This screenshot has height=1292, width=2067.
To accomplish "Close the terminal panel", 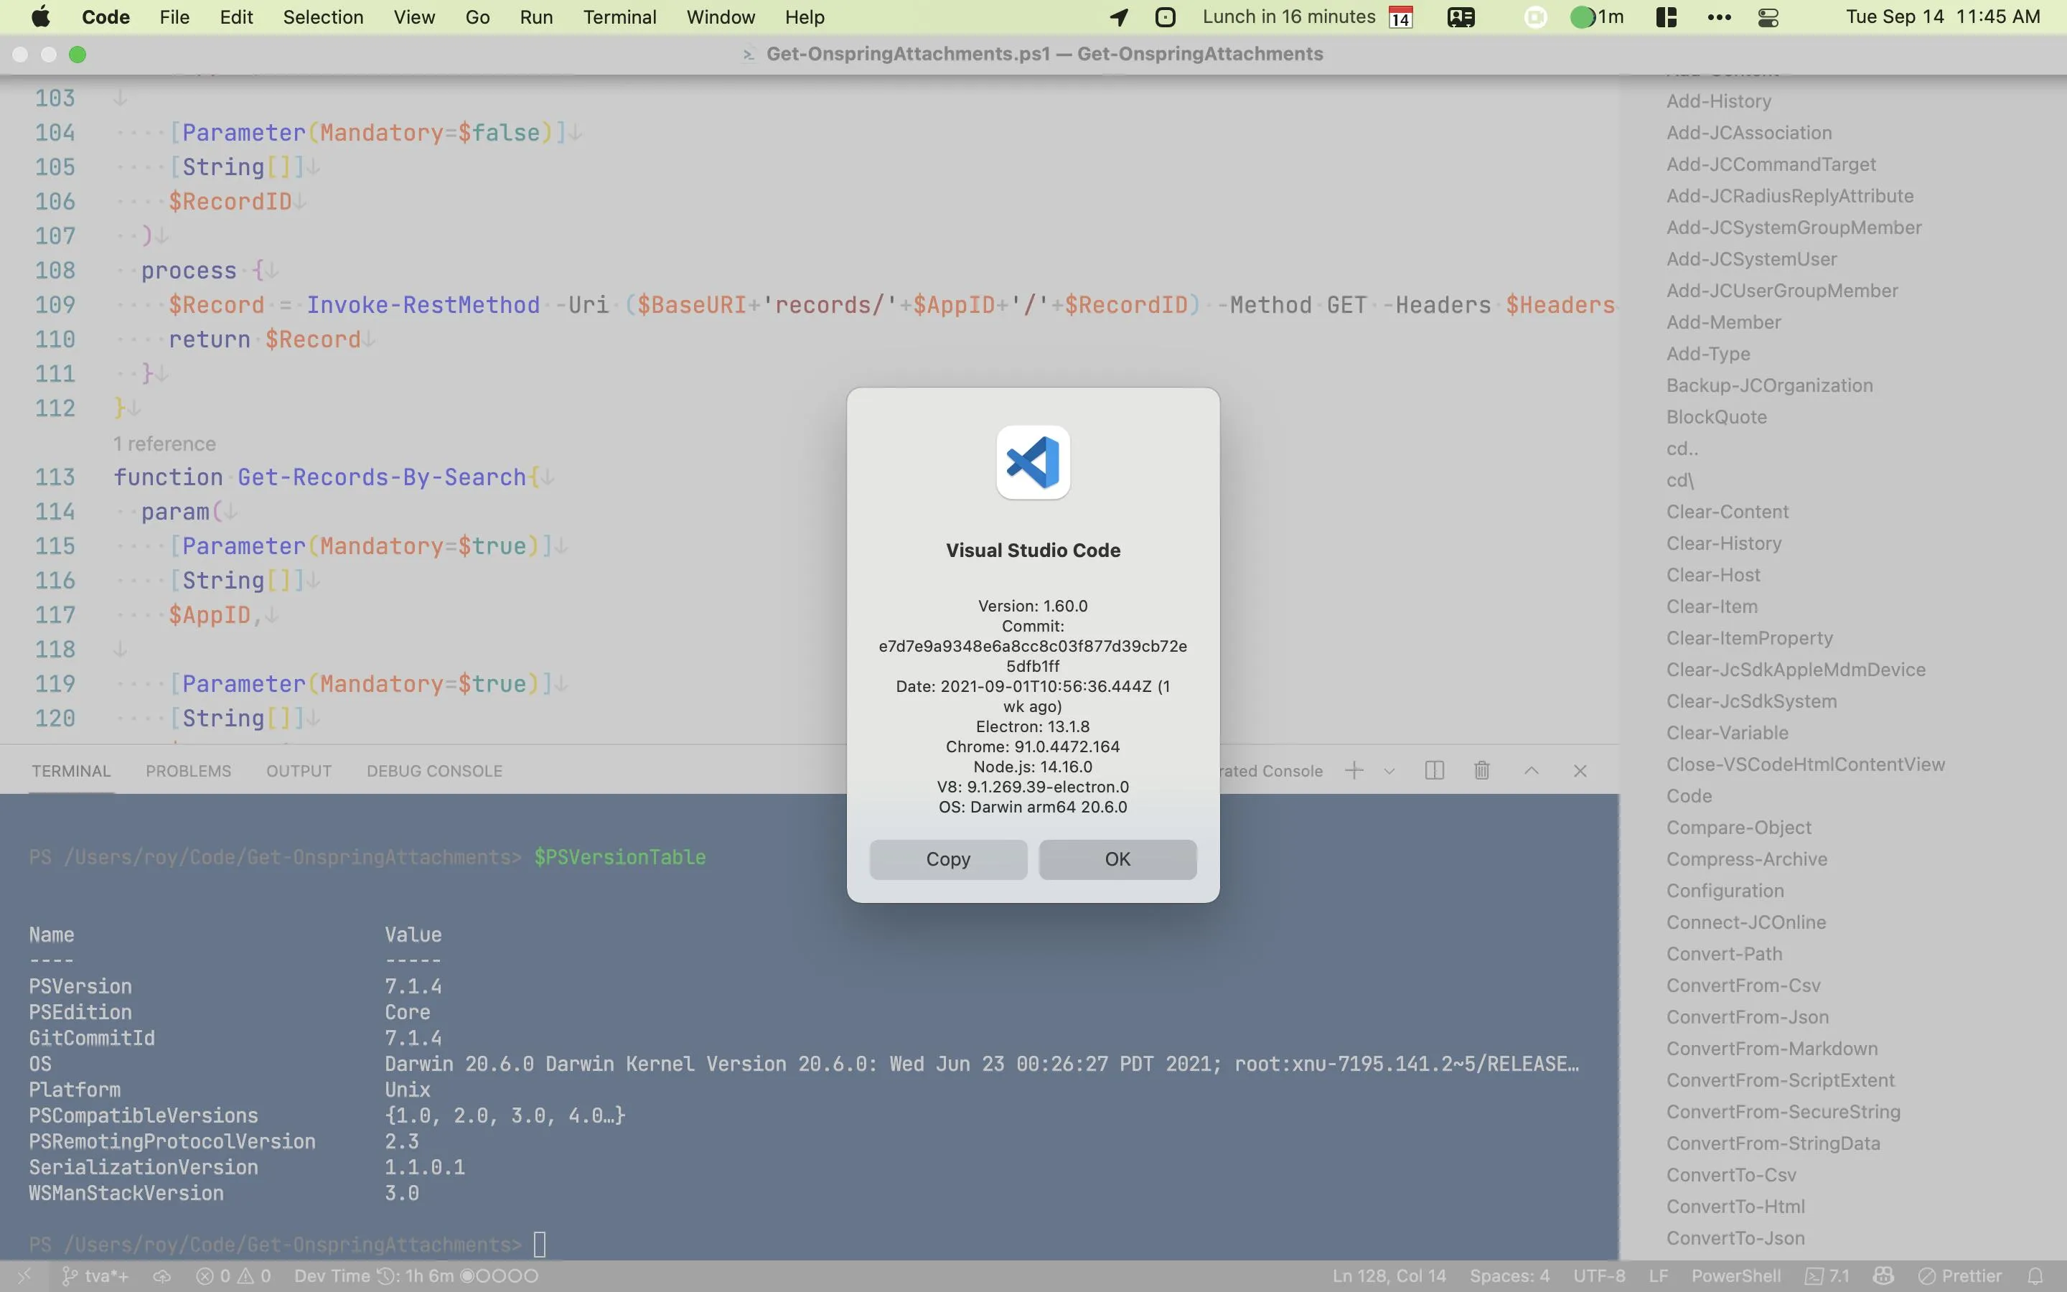I will (1580, 771).
